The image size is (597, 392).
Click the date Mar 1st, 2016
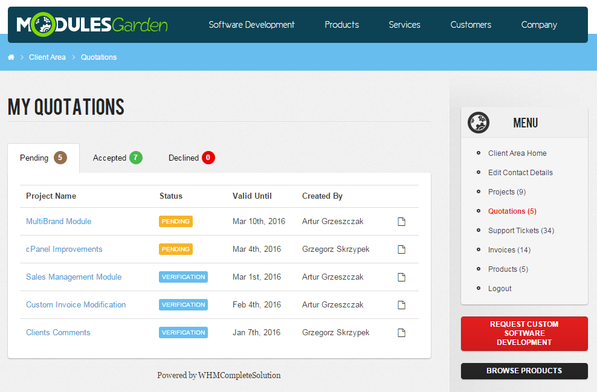[x=257, y=277]
